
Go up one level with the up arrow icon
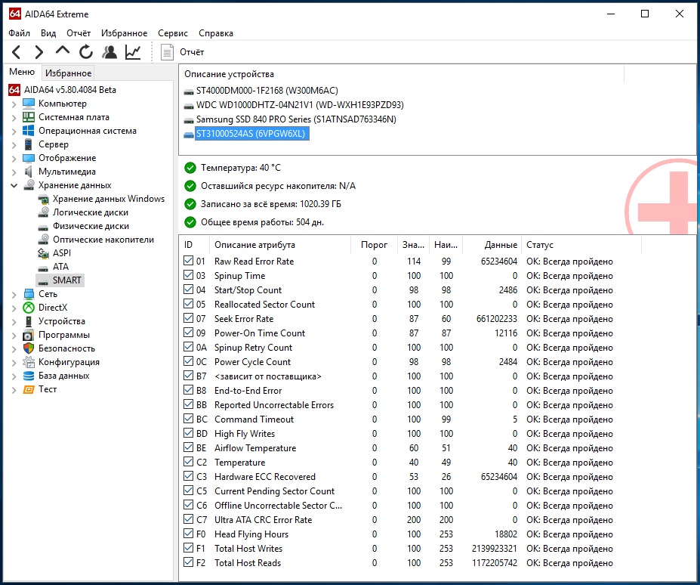click(x=63, y=51)
